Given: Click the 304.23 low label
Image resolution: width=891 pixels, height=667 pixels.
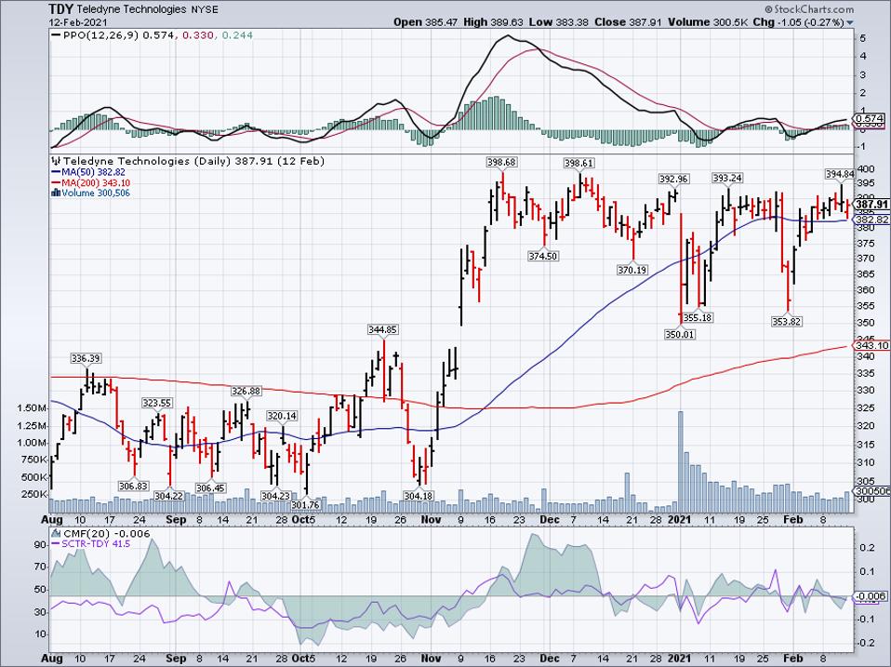Looking at the screenshot, I should tap(275, 496).
